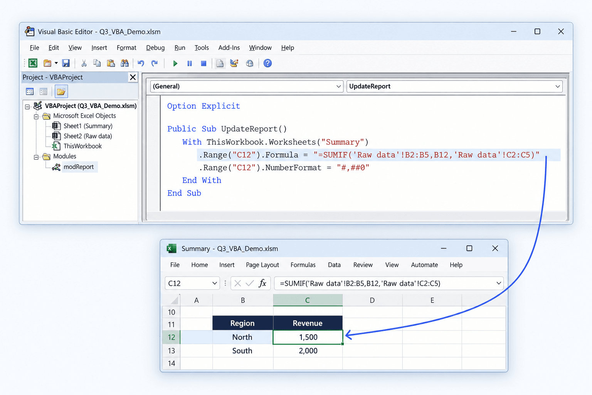
Task: Collapse the VBAProject (Q3_VBA_Demo.xlsm) tree node
Action: [27, 106]
